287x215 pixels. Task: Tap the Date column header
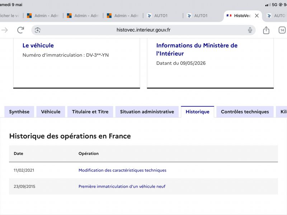click(19, 154)
